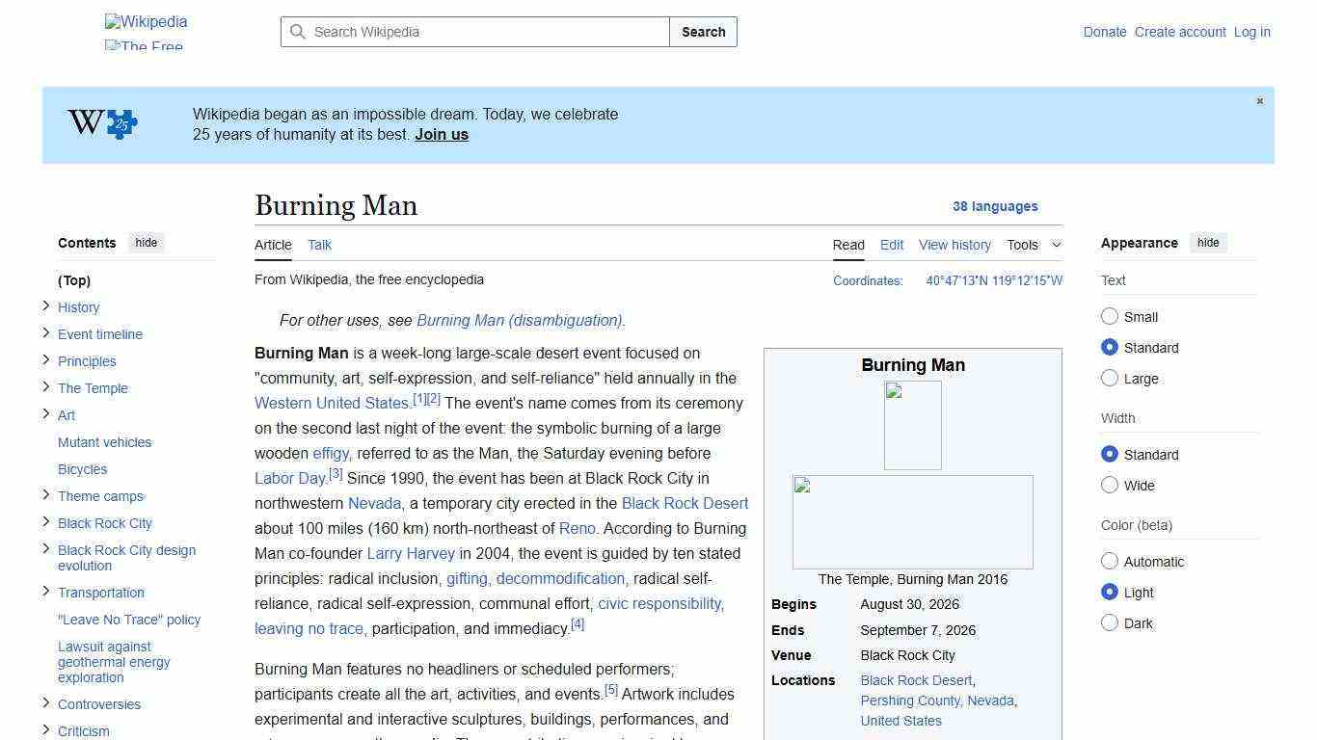Click the Search button
This screenshot has height=740, width=1317.
pyautogui.click(x=703, y=32)
